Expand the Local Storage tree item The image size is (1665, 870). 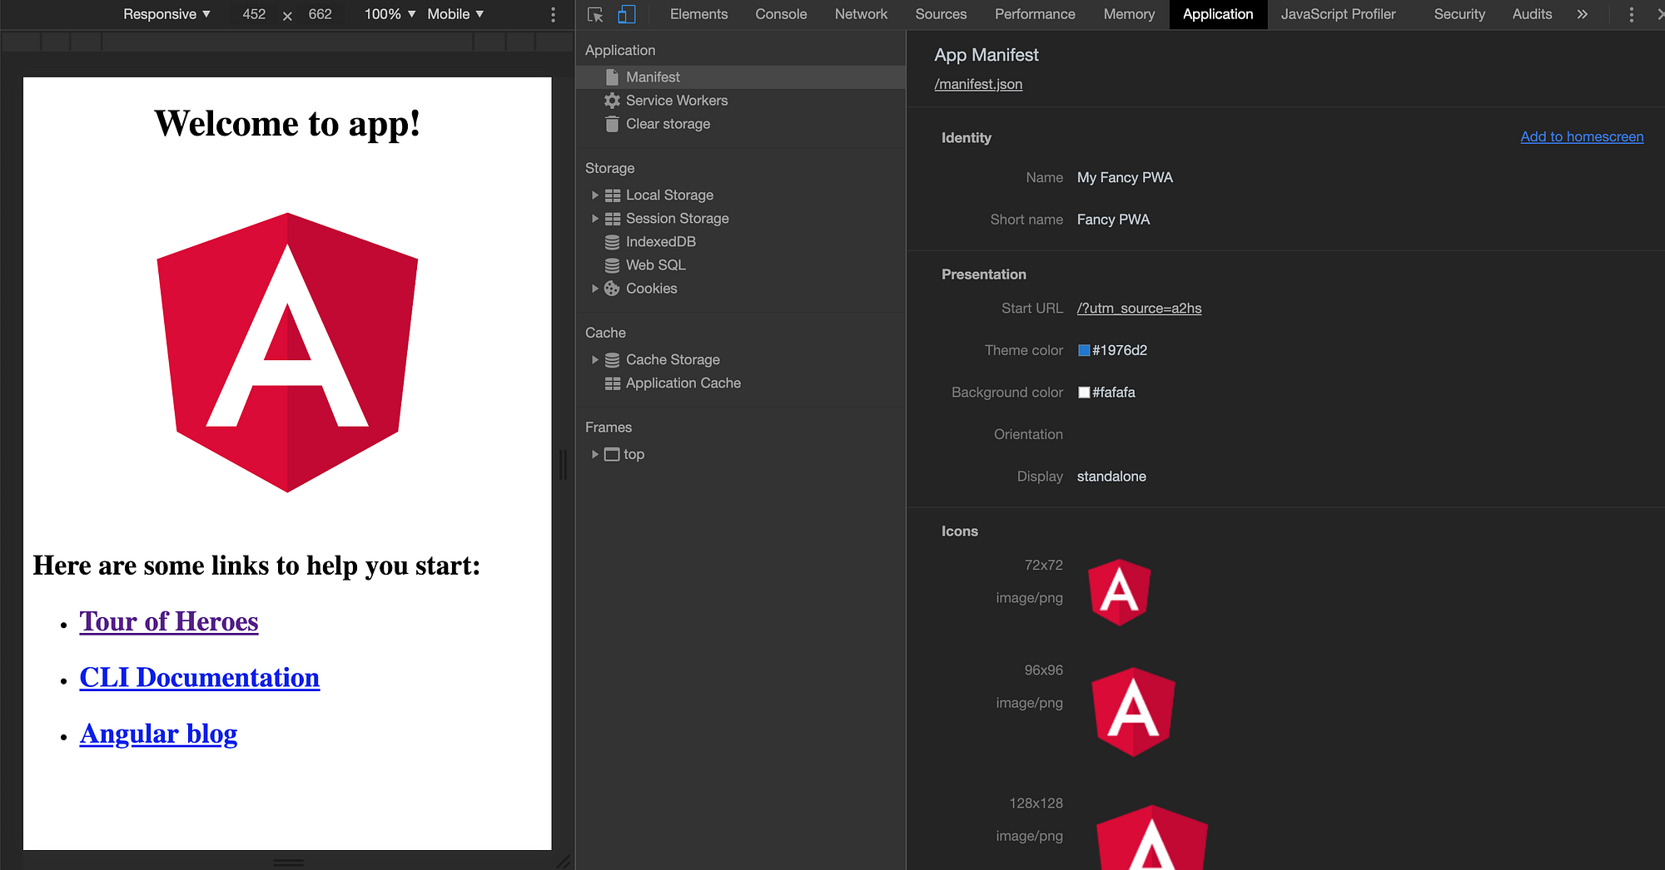point(594,195)
